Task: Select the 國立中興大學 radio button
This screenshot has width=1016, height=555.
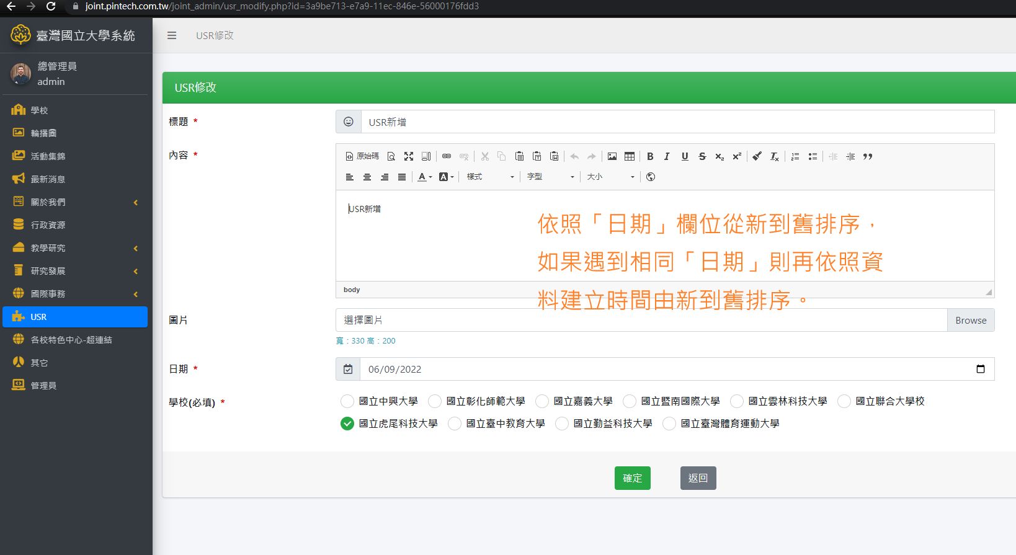Action: (347, 401)
